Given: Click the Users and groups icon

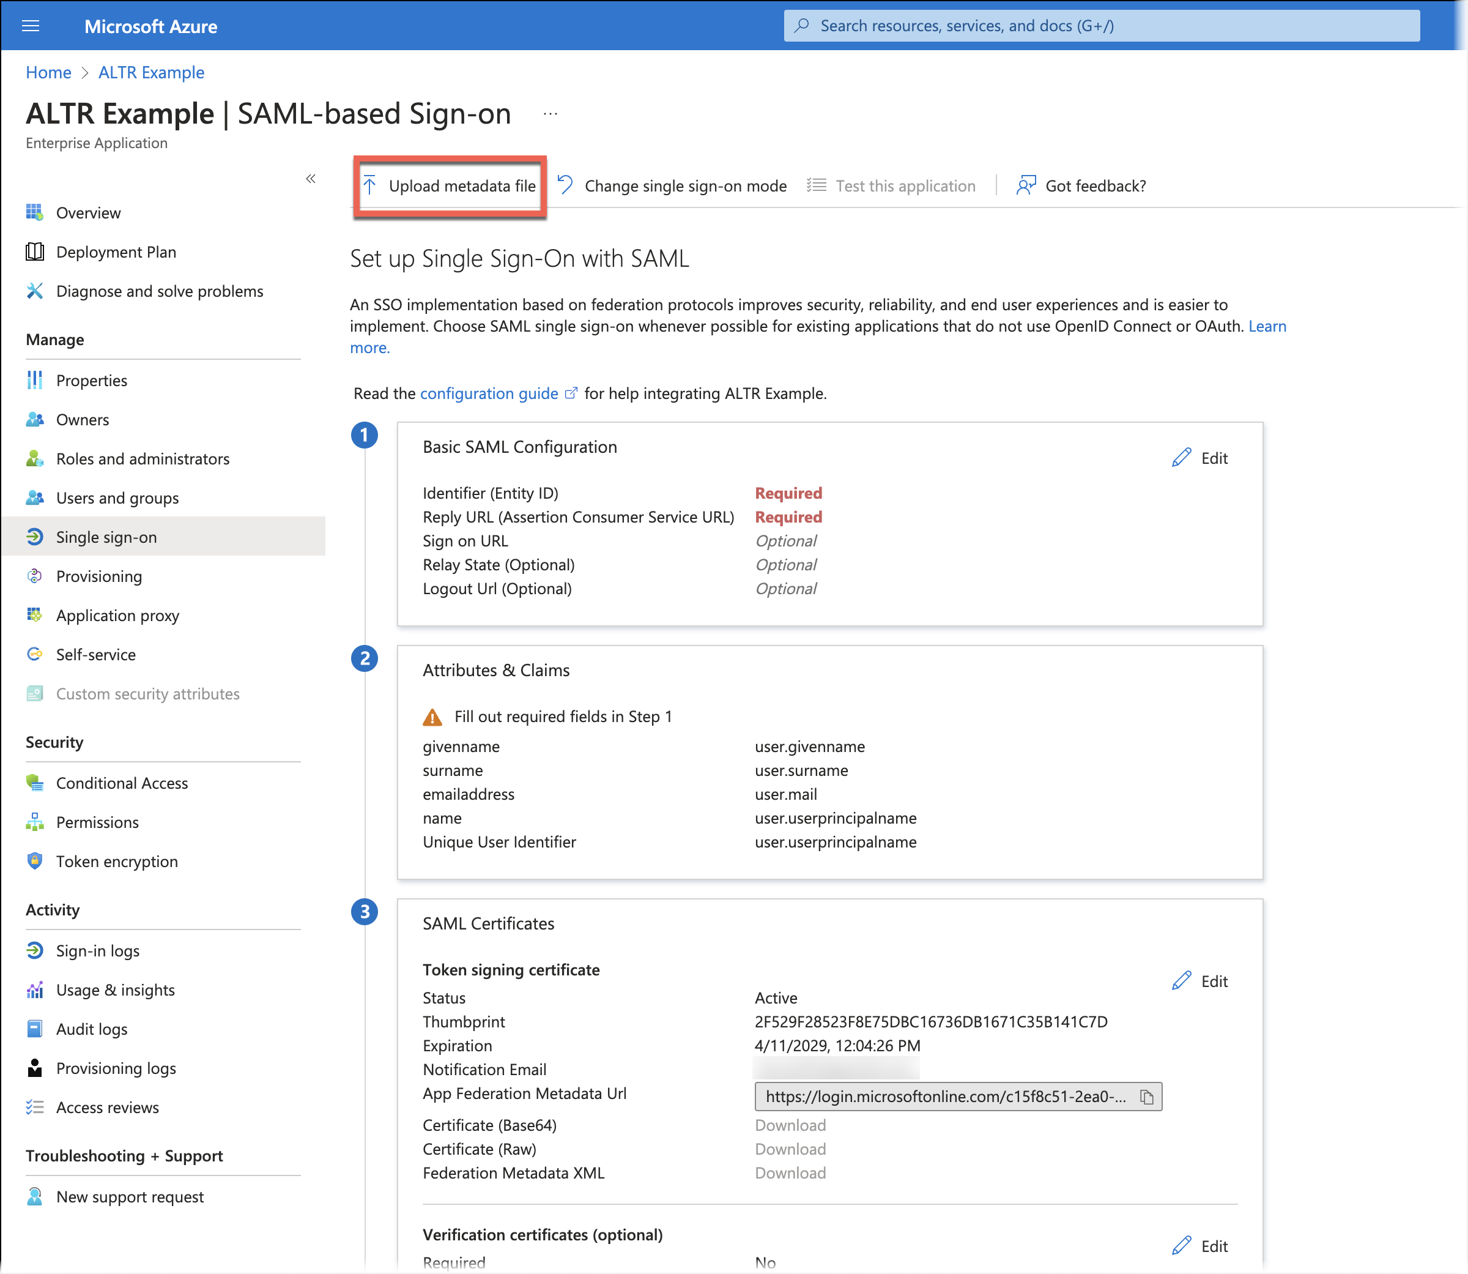Looking at the screenshot, I should click(35, 497).
